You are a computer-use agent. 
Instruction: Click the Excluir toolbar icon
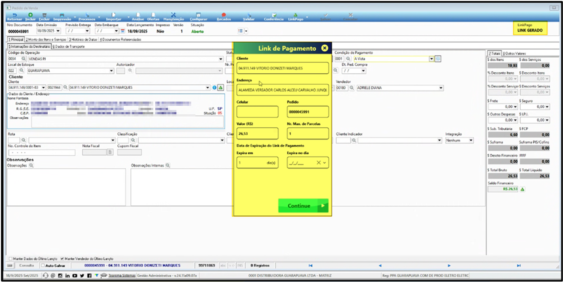(x=44, y=16)
